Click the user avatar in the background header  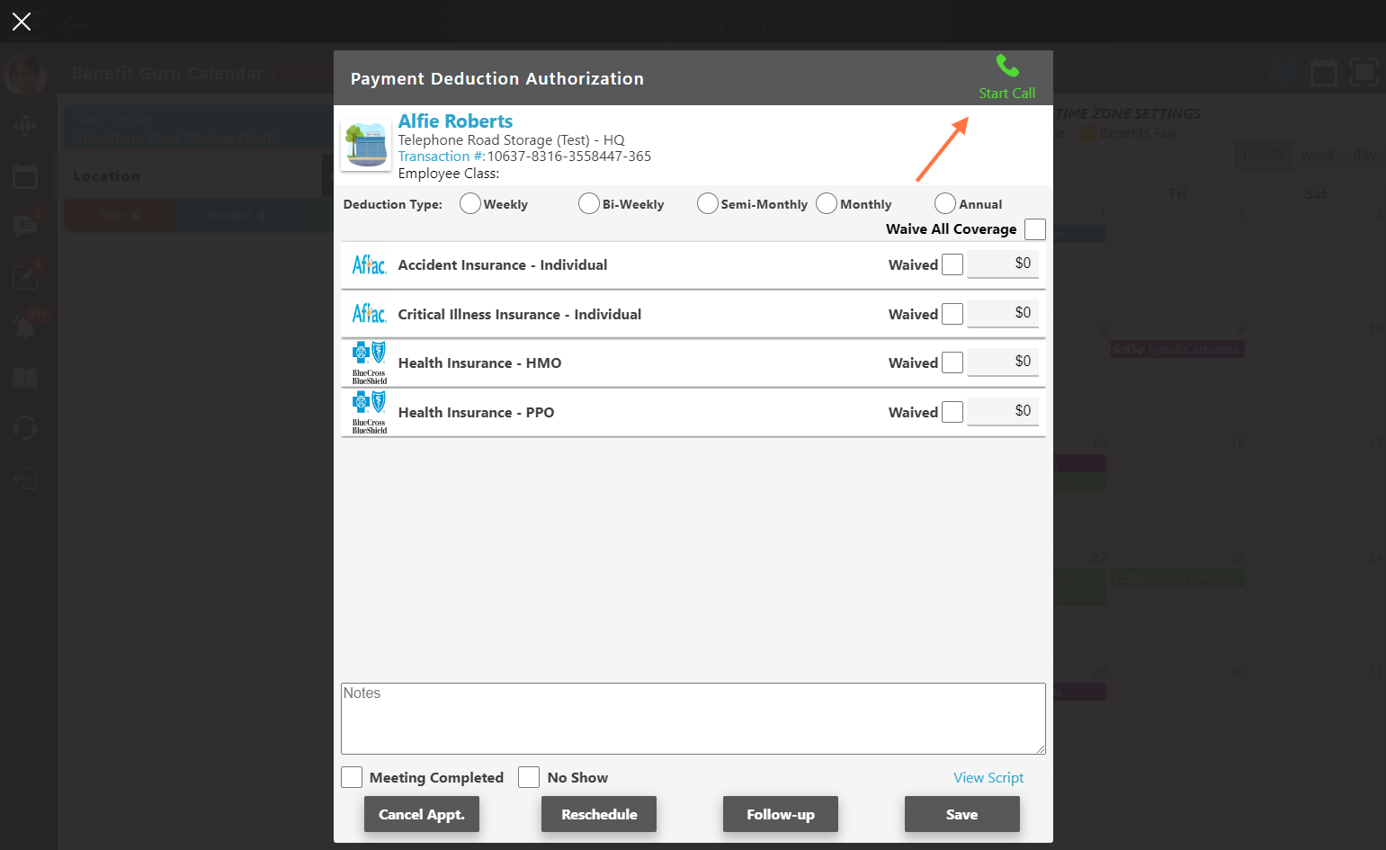click(25, 75)
